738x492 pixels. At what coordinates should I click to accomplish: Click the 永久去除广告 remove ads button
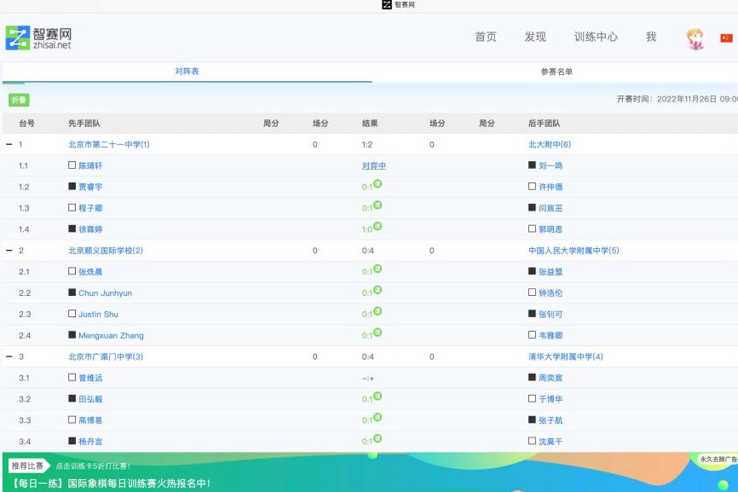[718, 459]
